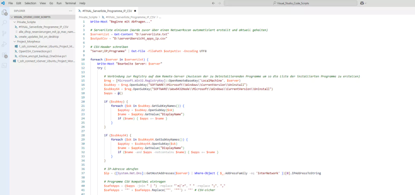
Task: Open the Selection menu
Action: [x=30, y=3]
